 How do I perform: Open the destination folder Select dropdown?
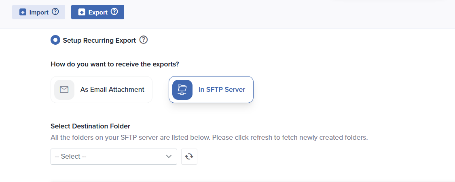pos(114,157)
